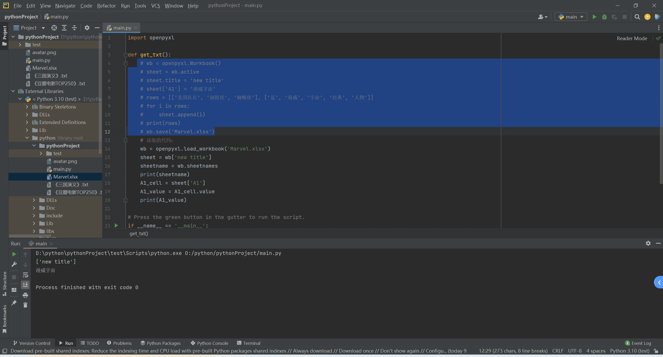Expand the top test folder
Screen dimensions: 663x357
pyautogui.click(x=20, y=45)
